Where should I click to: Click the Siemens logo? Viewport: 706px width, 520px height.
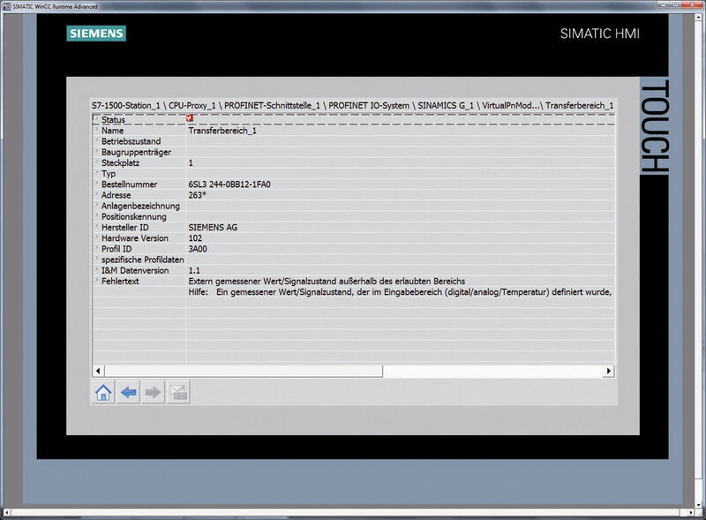pos(96,34)
